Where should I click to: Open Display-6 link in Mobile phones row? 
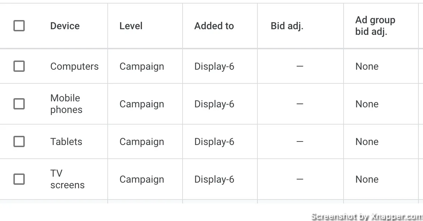pos(214,104)
